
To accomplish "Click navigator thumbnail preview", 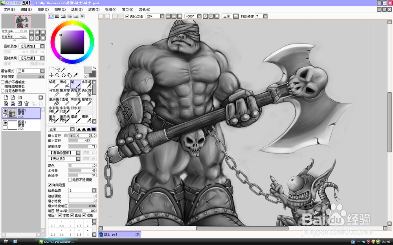I will tap(23, 21).
